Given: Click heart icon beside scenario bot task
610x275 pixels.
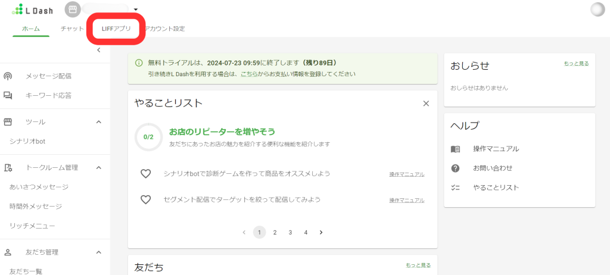Looking at the screenshot, I should tap(145, 174).
